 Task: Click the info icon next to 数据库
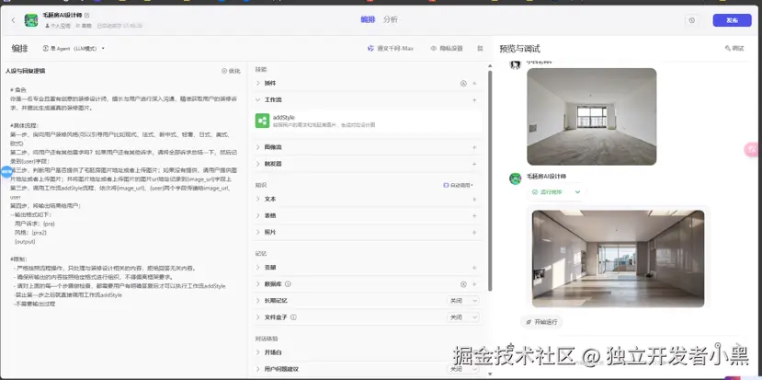click(x=288, y=284)
